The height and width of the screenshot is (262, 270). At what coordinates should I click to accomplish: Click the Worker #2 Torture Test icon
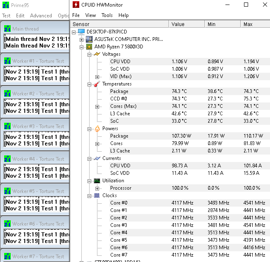(x=7, y=93)
